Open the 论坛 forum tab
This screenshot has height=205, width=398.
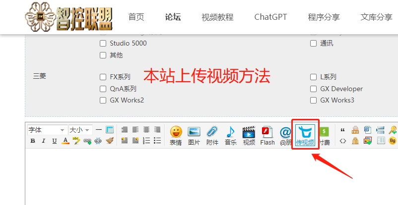click(173, 17)
